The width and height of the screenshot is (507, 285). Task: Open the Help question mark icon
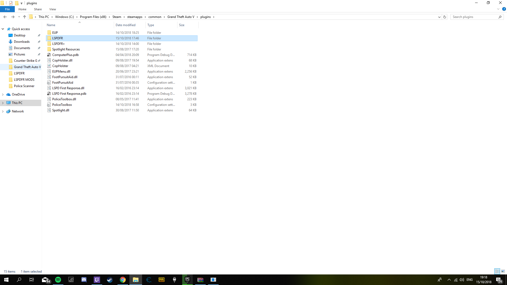pos(504,9)
